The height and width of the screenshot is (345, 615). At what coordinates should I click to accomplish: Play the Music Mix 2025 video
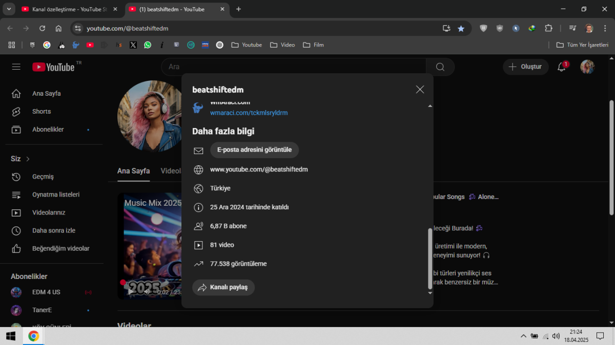(x=131, y=291)
